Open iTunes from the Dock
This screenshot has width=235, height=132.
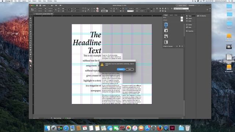[x=135, y=128]
